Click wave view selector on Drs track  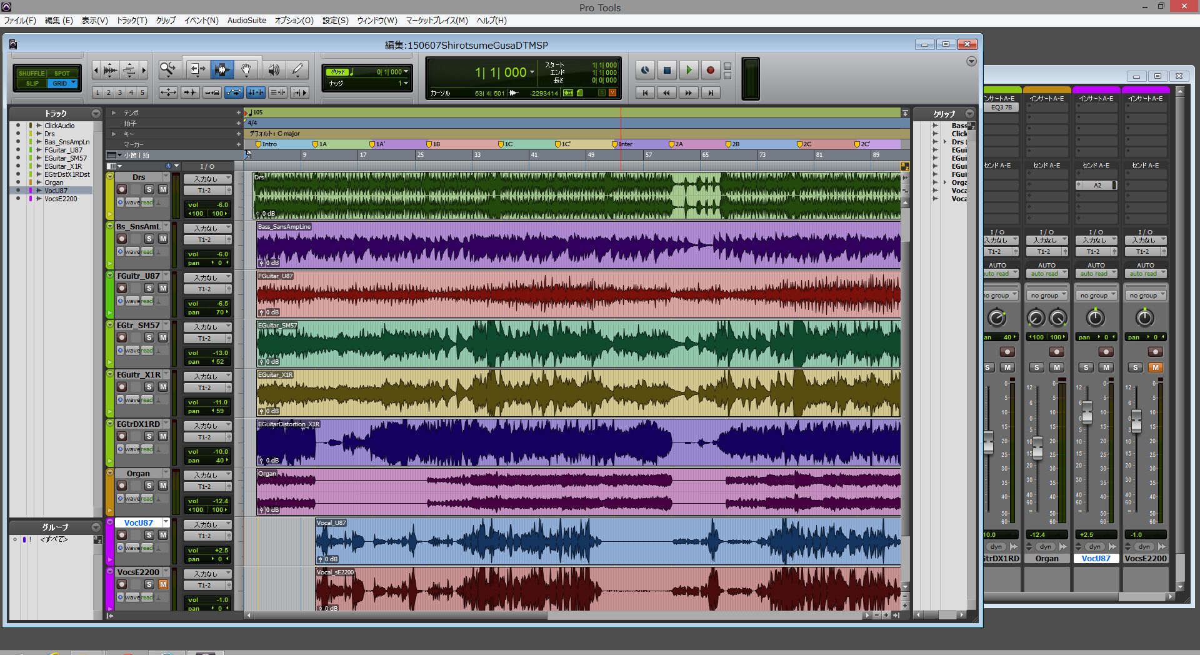(132, 202)
